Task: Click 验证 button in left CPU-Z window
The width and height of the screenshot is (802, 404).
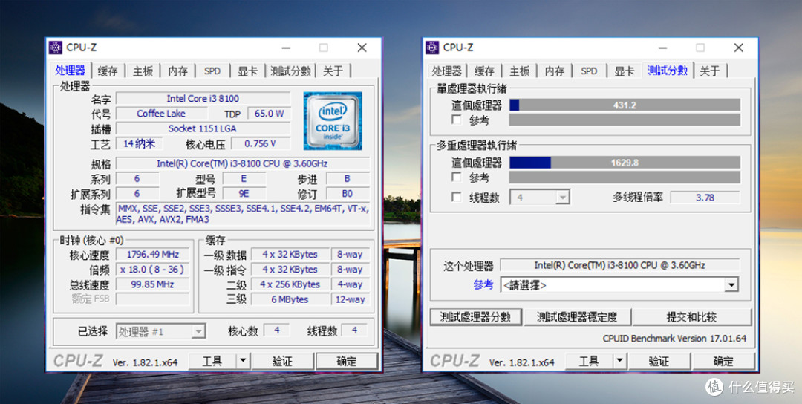Action: pyautogui.click(x=282, y=362)
